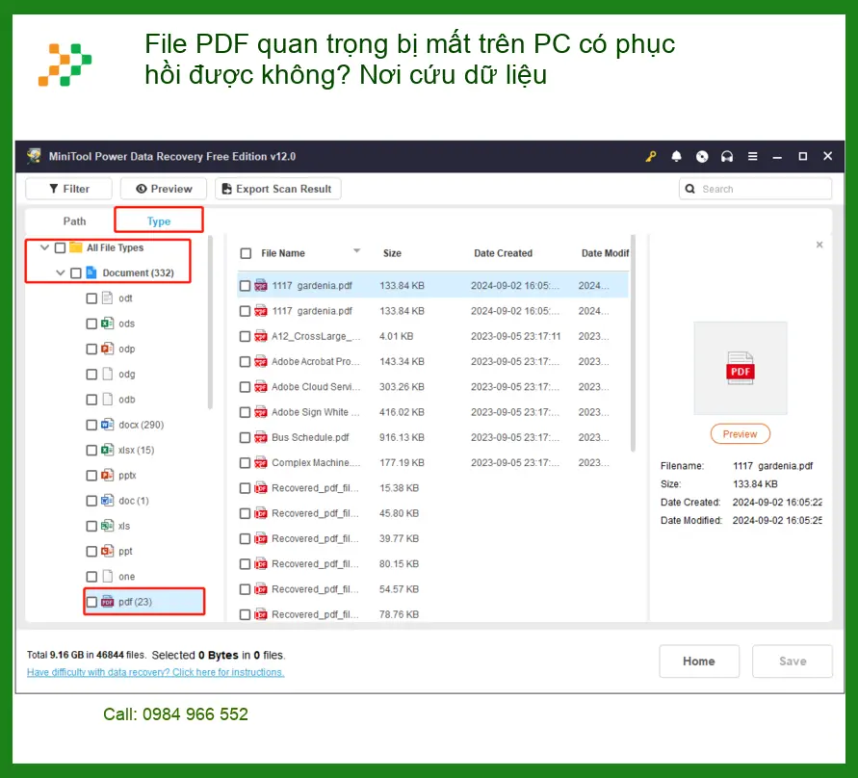Click the bootable media disc icon
The image size is (858, 778).
[x=702, y=157]
